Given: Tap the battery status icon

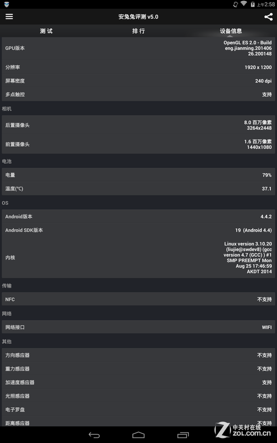Looking at the screenshot, I should click(x=253, y=4).
